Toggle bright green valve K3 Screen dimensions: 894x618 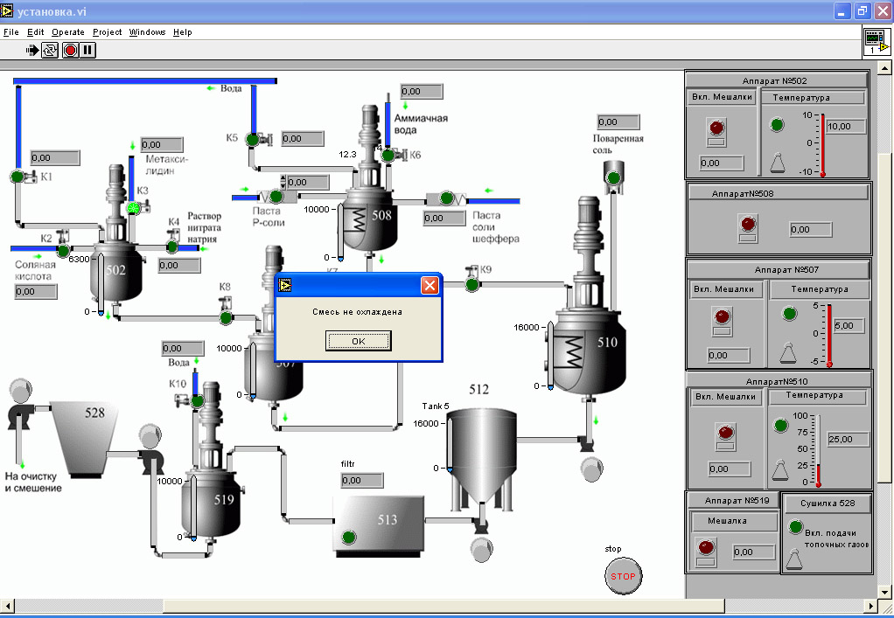pyautogui.click(x=132, y=208)
